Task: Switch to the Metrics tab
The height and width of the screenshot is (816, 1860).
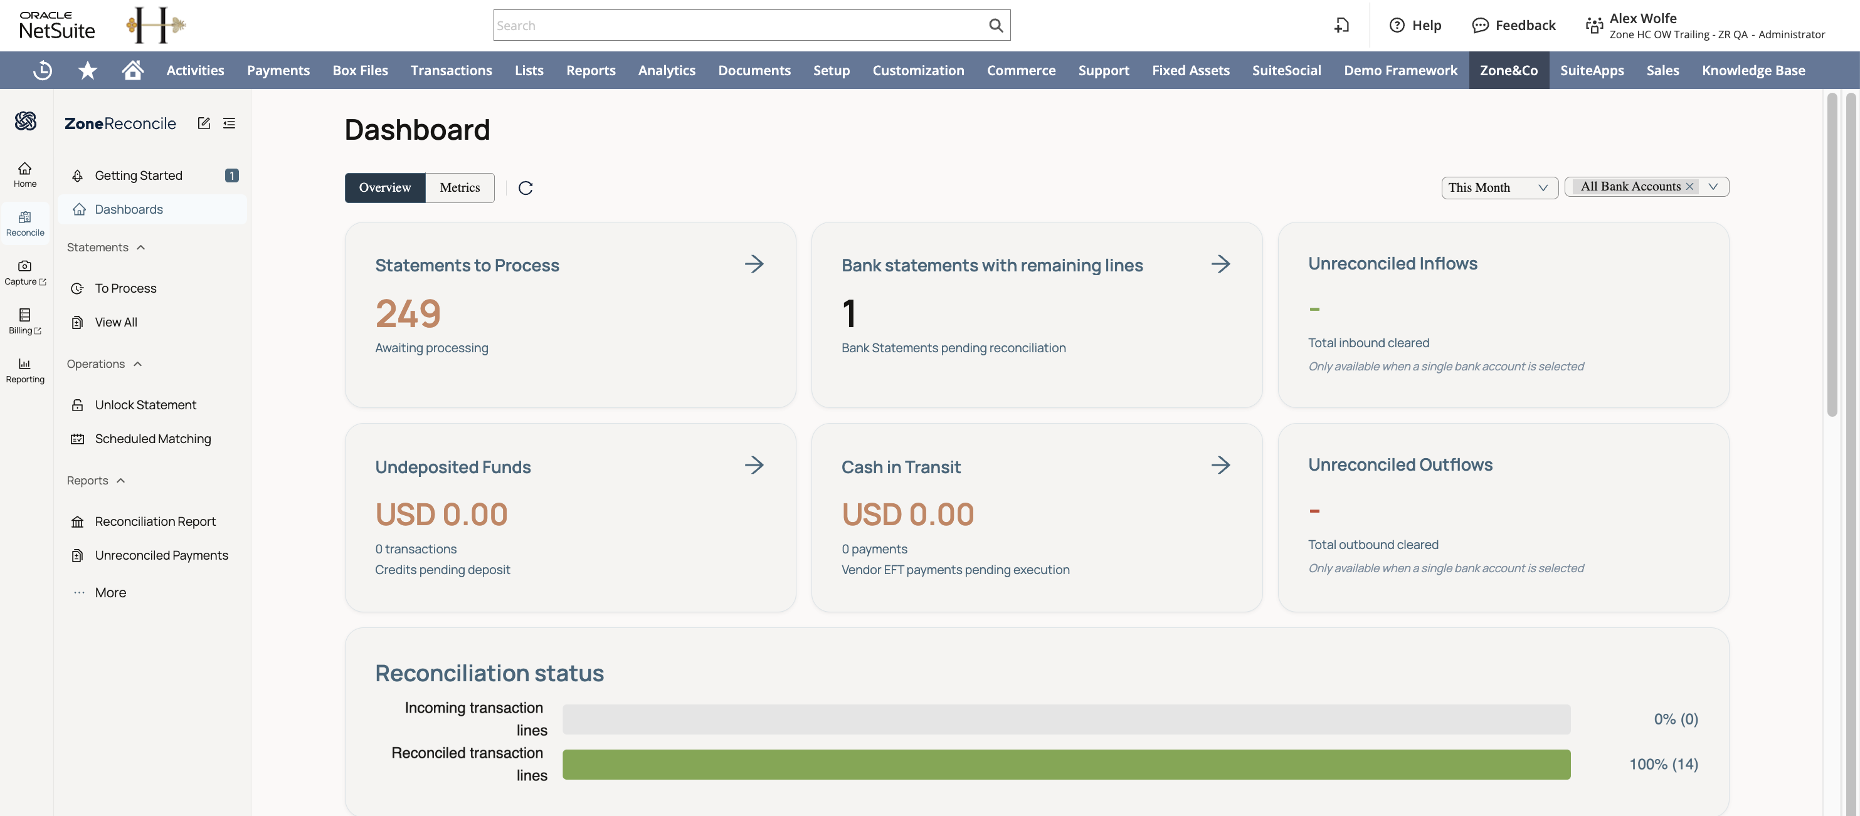Action: pos(460,187)
